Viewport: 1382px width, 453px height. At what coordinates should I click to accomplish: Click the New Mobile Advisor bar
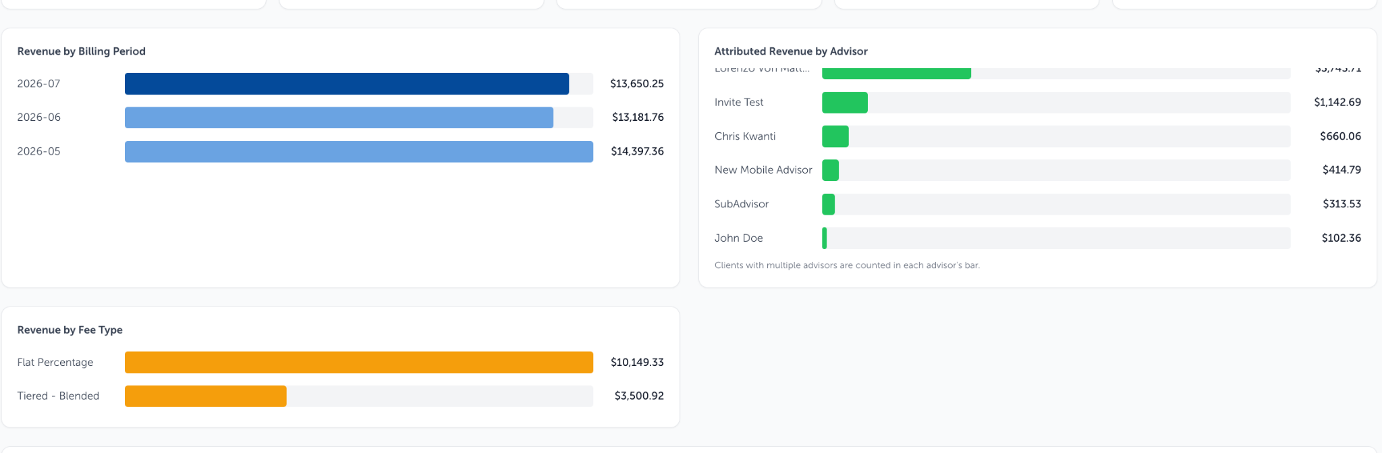(831, 170)
